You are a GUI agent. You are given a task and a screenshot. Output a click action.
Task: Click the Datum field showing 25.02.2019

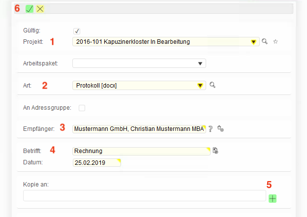tap(95, 162)
